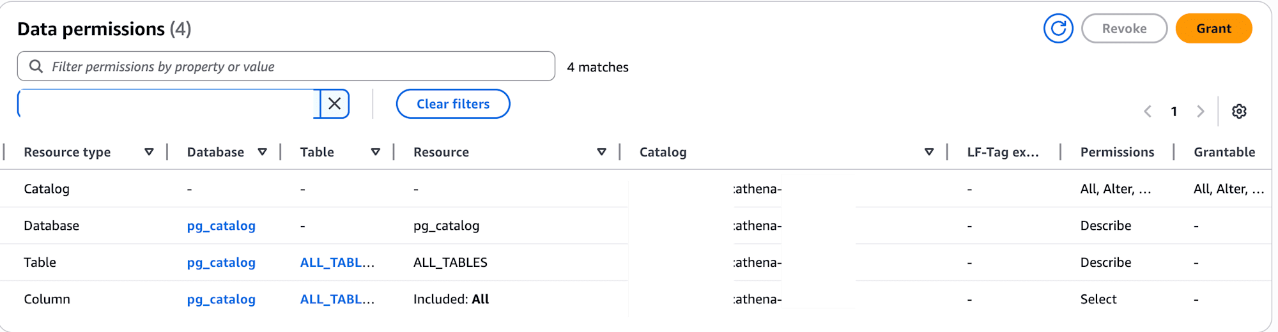Viewport: 1278px width, 332px height.
Task: Go to the previous page arrow
Action: click(1148, 111)
